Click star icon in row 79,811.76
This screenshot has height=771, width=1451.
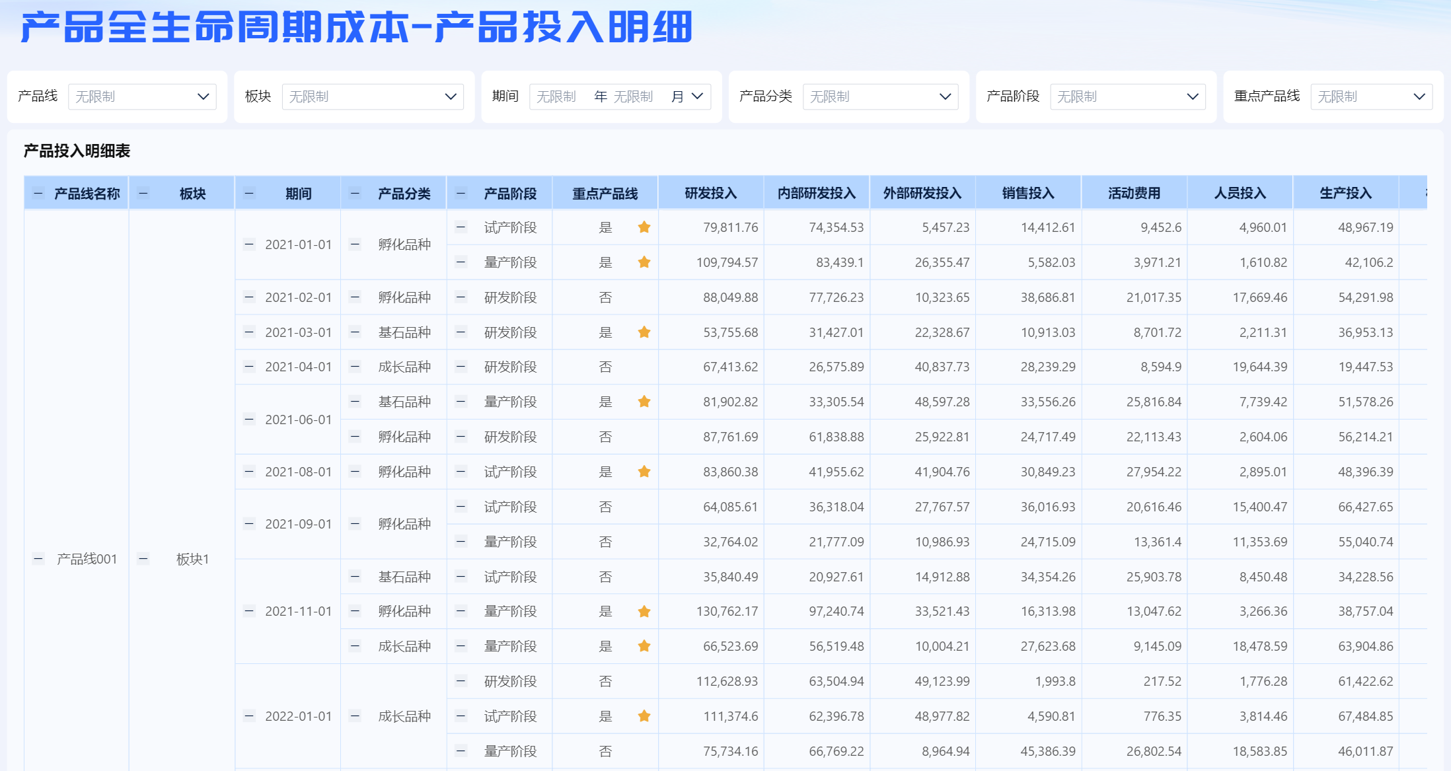click(x=644, y=227)
